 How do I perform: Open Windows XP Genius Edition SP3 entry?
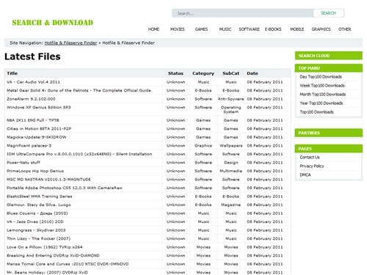point(39,107)
